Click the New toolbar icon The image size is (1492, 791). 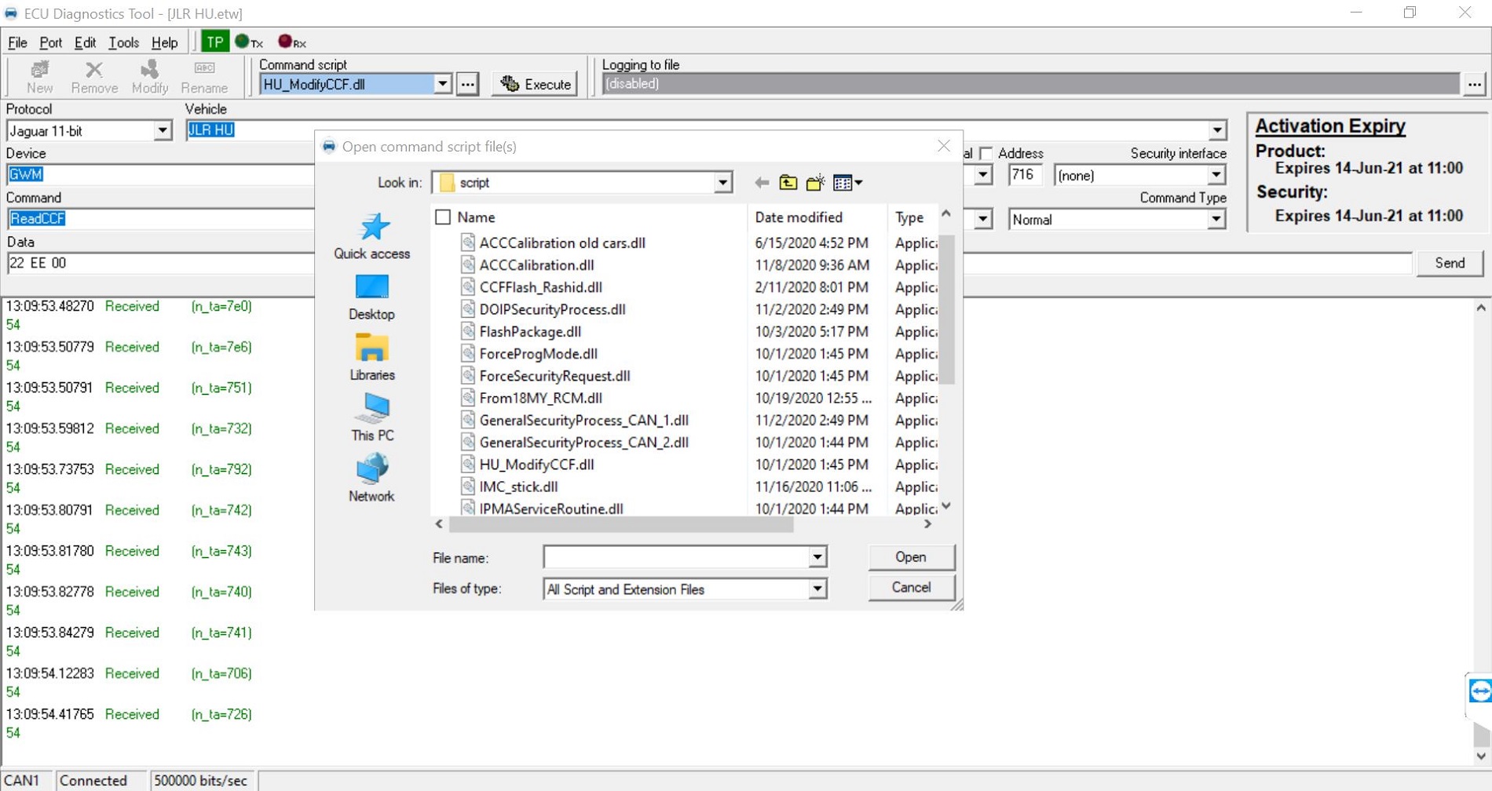point(39,77)
